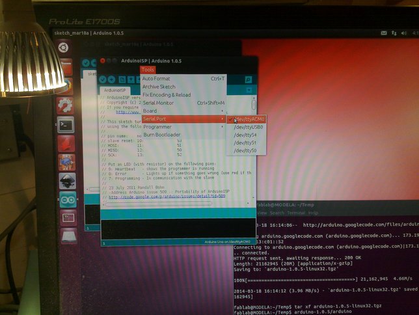The height and width of the screenshot is (315, 419).
Task: Select the sketch tab in background Arduino window
Action: pyautogui.click(x=90, y=74)
